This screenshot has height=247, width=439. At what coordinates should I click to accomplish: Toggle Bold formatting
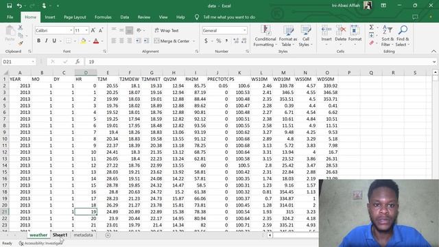click(x=38, y=41)
